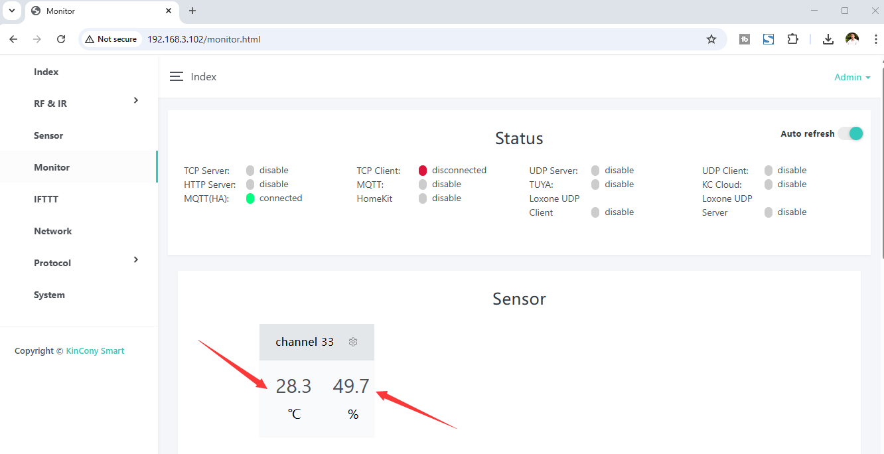The width and height of the screenshot is (884, 454).
Task: Open the IFTTT sidebar page
Action: point(46,199)
